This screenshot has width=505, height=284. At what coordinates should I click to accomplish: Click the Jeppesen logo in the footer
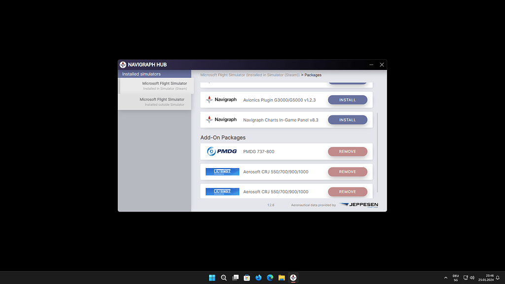point(359,206)
